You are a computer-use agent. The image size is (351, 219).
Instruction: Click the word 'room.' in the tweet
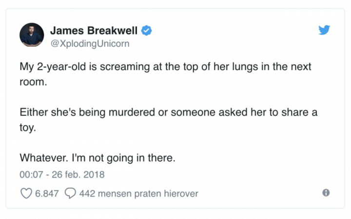33,82
